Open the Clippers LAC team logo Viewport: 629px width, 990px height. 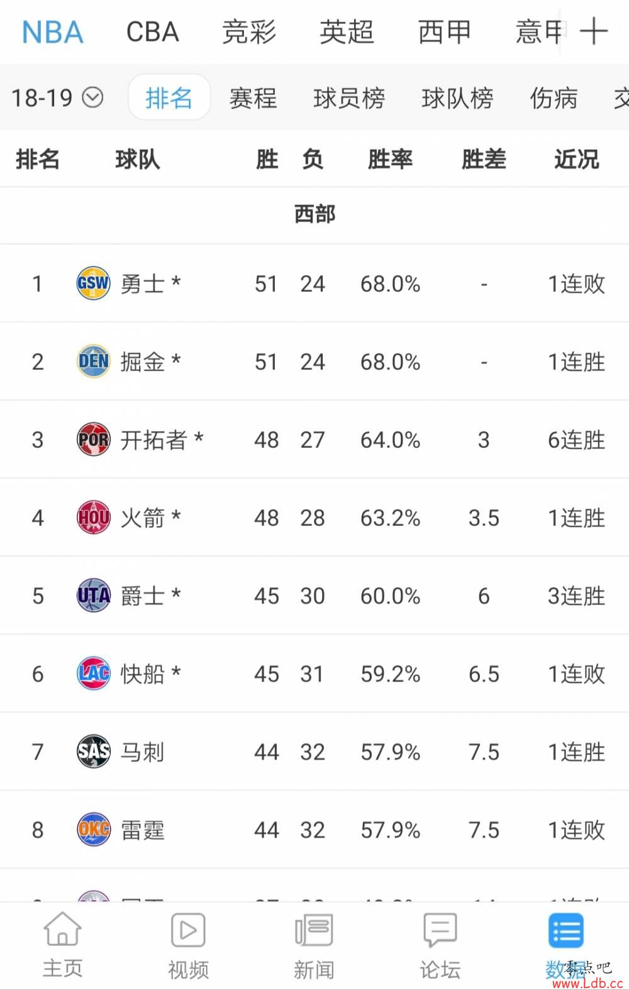tap(93, 674)
